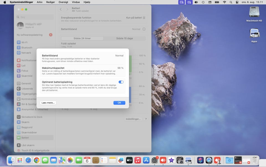Viewport: 266px width, 167px height.
Task: Open the Kun på batteri dropdown
Action: pos(136,18)
